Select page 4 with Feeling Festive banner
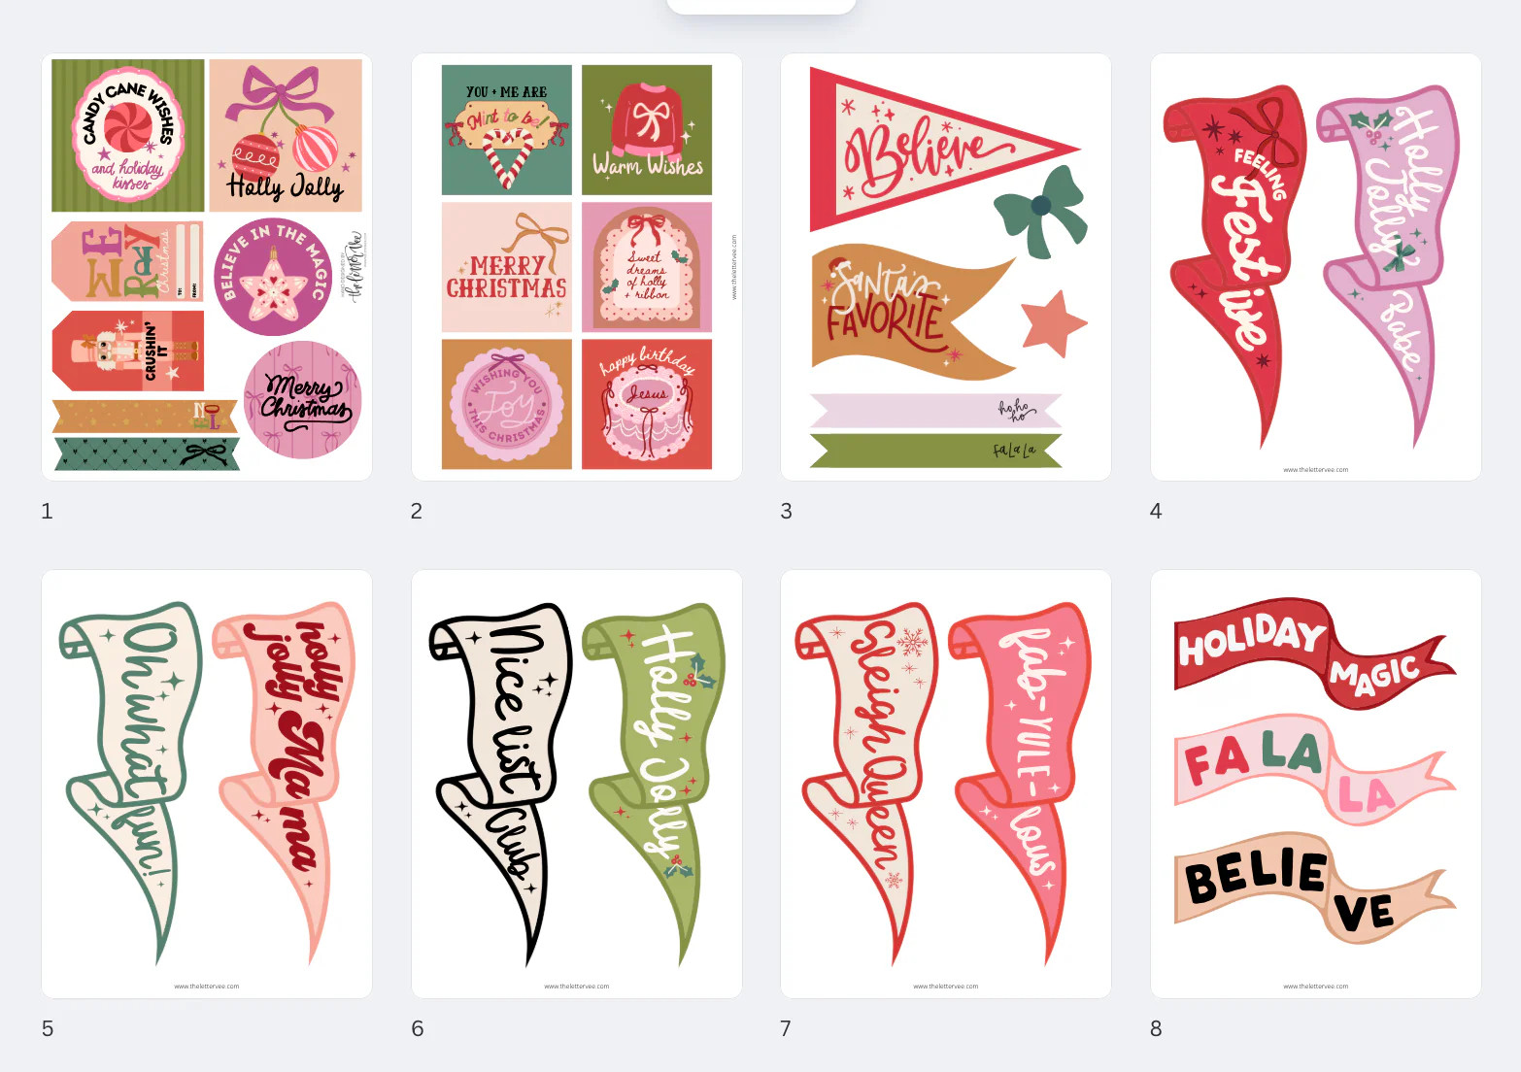This screenshot has height=1072, width=1521. [x=1316, y=267]
